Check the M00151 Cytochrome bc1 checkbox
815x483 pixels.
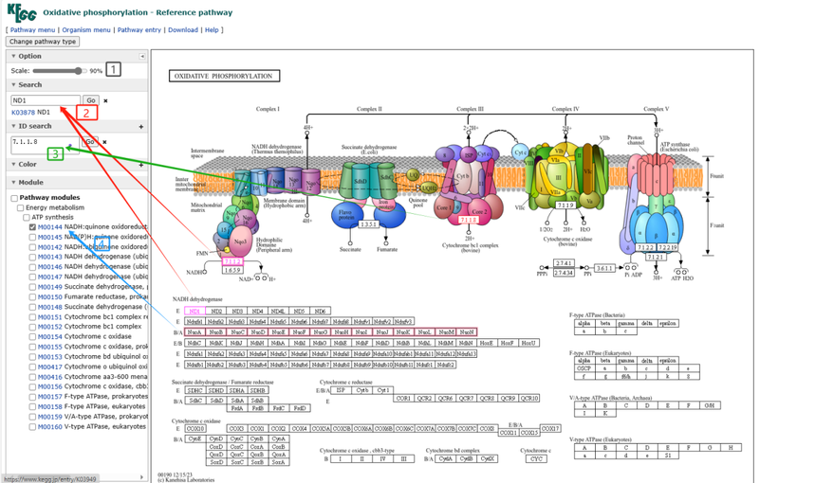point(33,317)
